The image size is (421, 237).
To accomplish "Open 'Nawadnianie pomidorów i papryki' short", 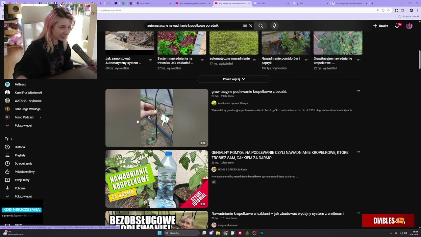I will pyautogui.click(x=285, y=43).
